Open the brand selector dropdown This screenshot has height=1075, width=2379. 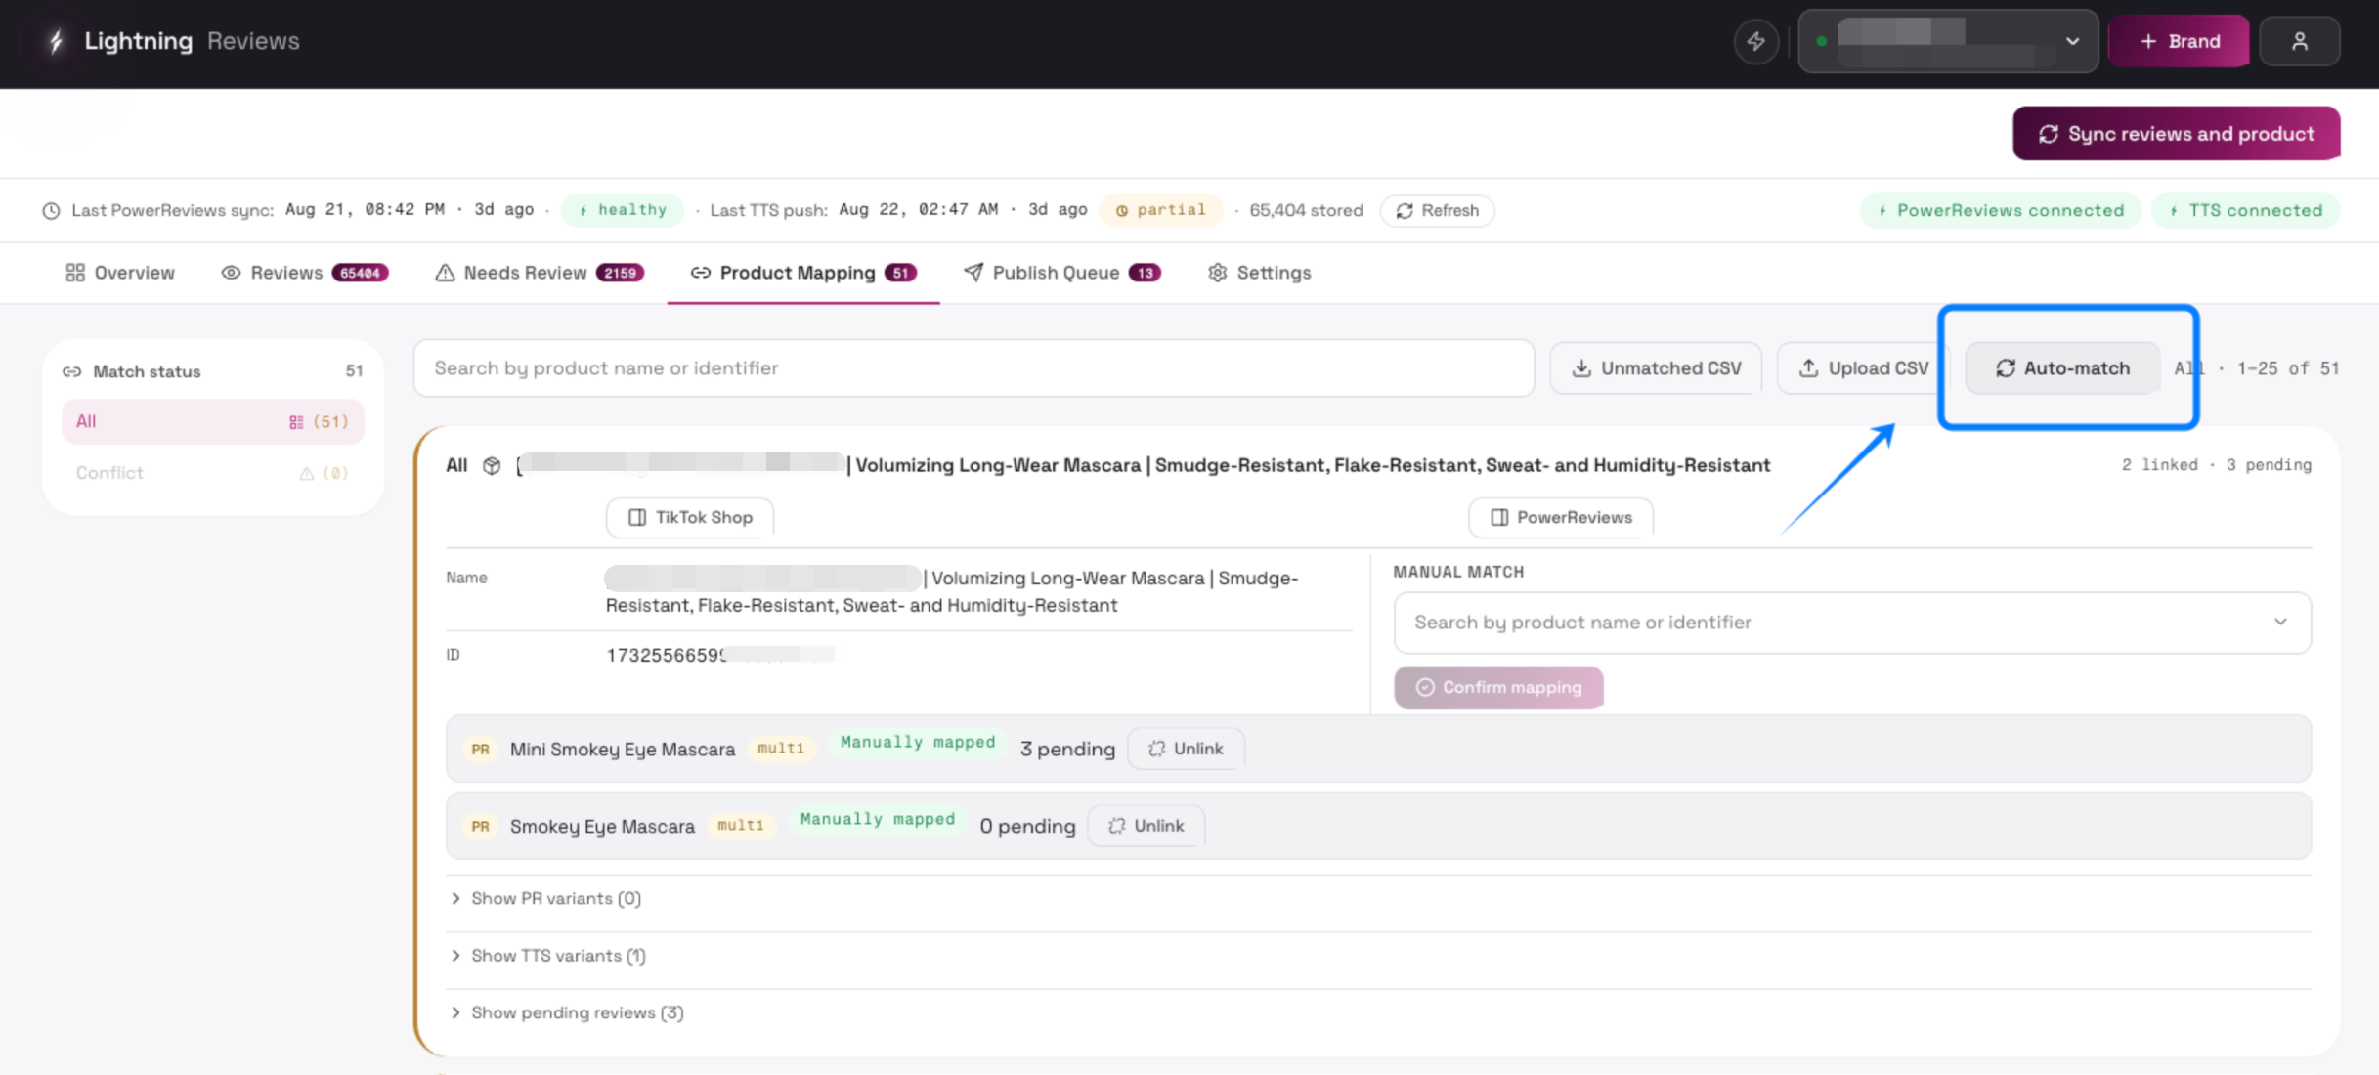coord(1948,41)
